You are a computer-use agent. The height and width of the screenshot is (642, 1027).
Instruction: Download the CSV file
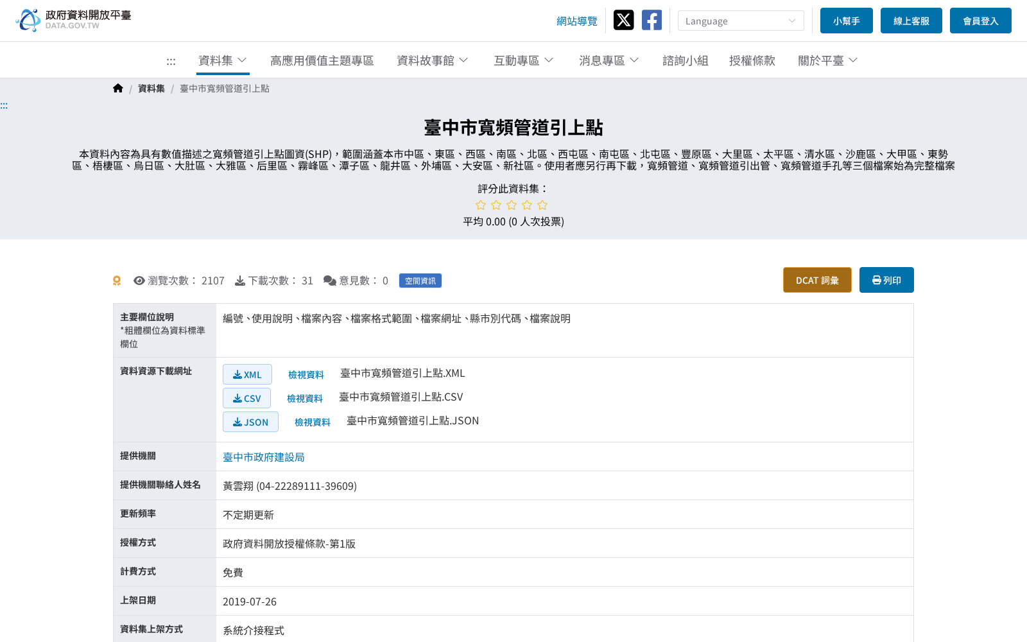tap(246, 398)
